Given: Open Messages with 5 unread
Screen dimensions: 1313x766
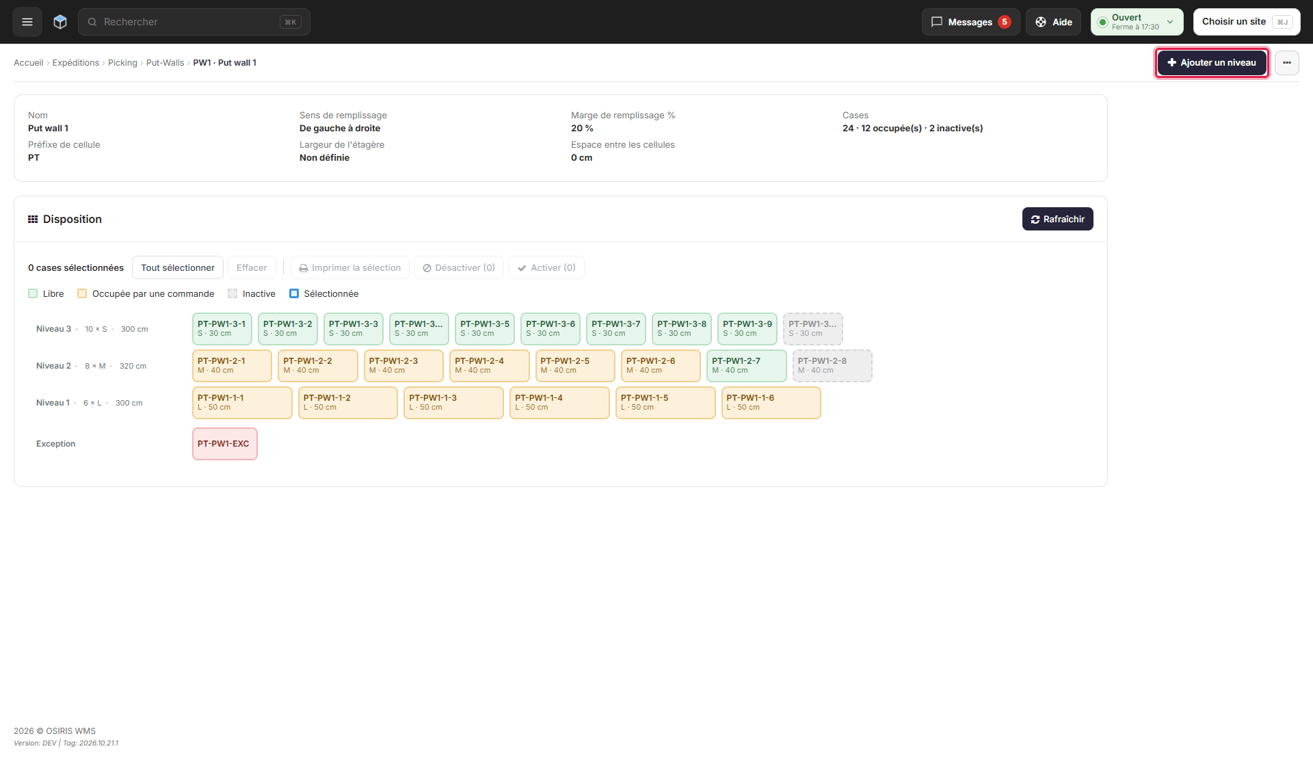Looking at the screenshot, I should [x=970, y=22].
